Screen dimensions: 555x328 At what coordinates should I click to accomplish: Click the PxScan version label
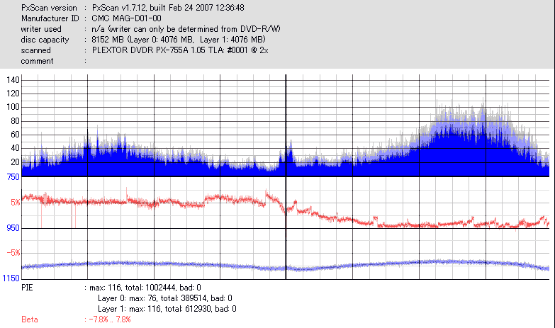[49, 8]
